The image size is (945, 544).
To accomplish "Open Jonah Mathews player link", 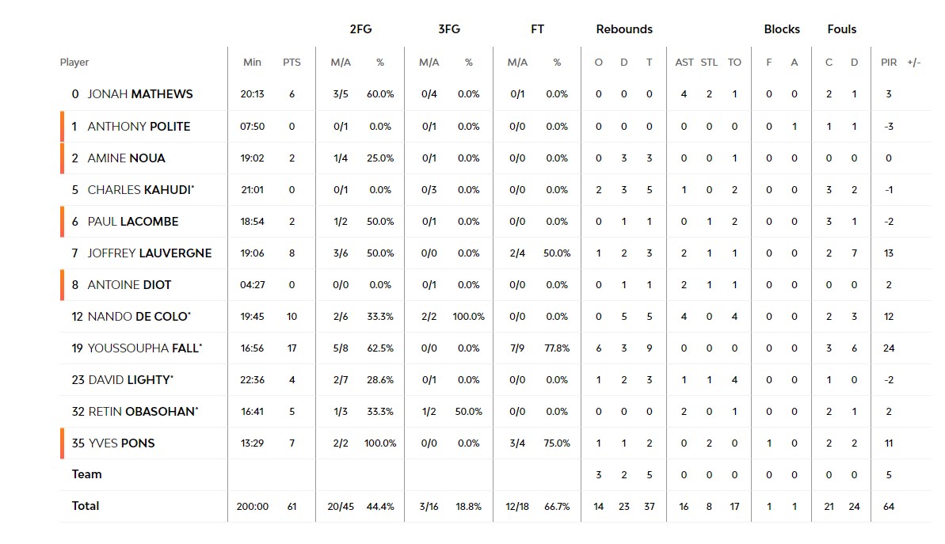I will point(139,94).
